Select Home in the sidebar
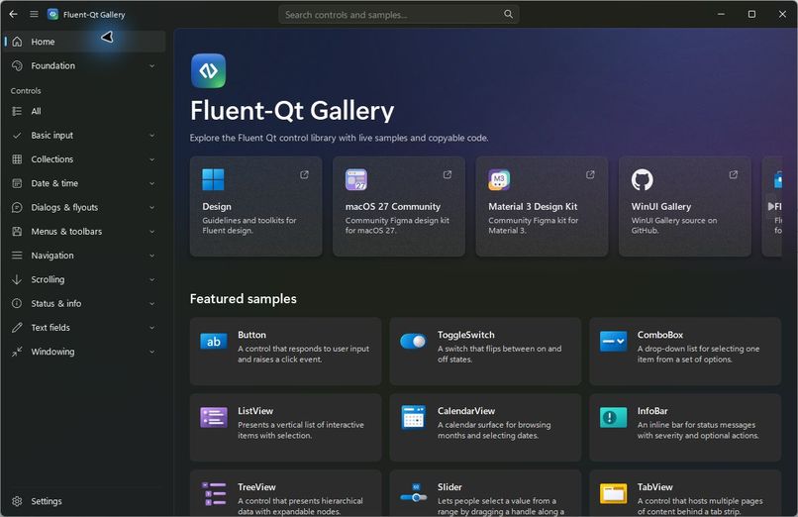 click(84, 42)
